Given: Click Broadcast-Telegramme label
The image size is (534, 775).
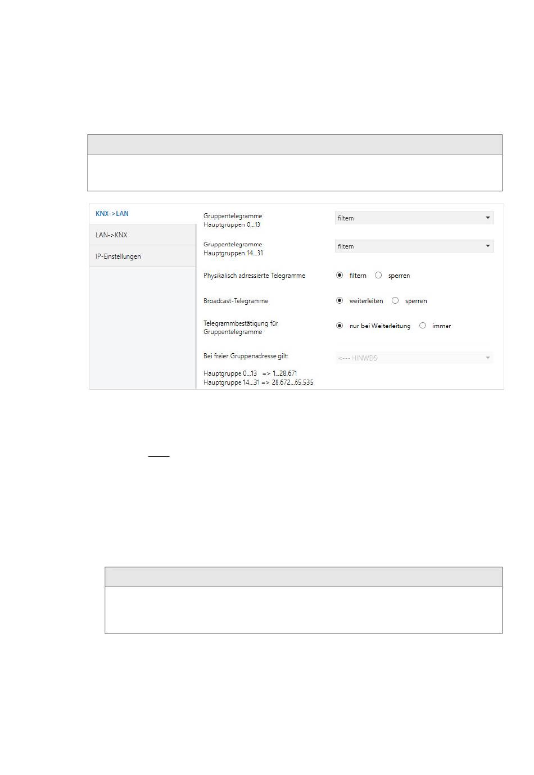Looking at the screenshot, I should (236, 301).
